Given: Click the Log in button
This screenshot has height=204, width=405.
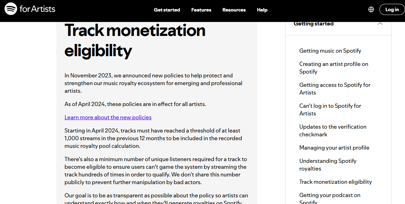Looking at the screenshot, I should coord(392,9).
